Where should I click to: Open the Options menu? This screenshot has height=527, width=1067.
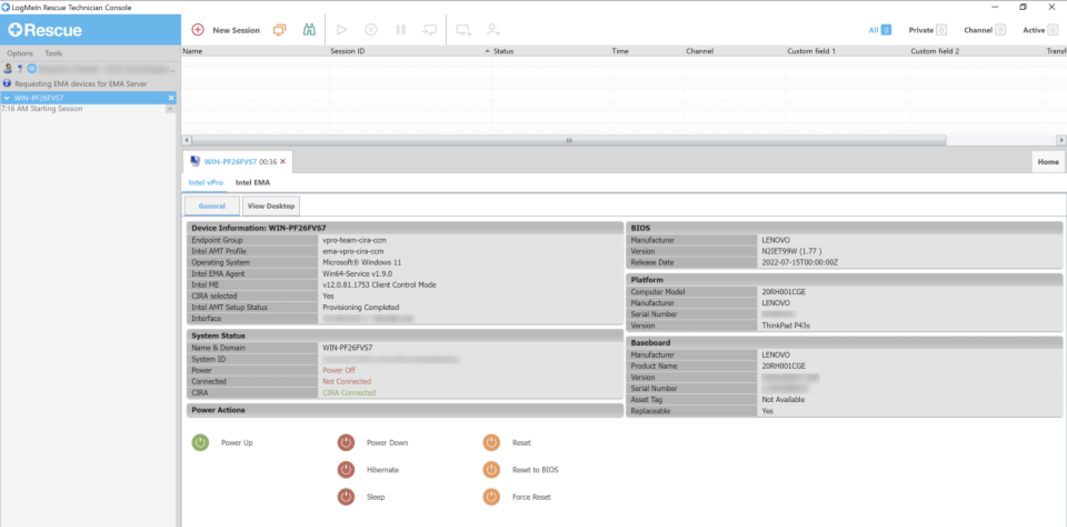[x=20, y=53]
